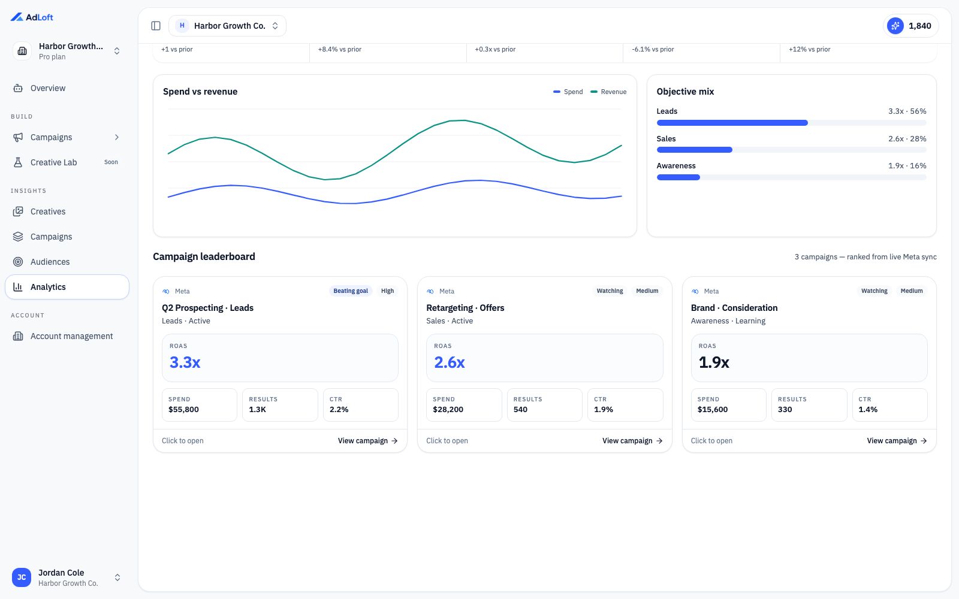Toggle the Spend series in chart legend

click(x=568, y=92)
